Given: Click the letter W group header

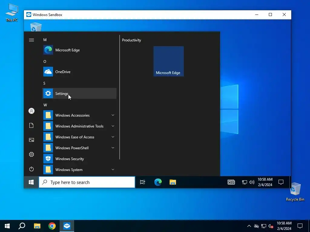Looking at the screenshot, I should (x=45, y=105).
